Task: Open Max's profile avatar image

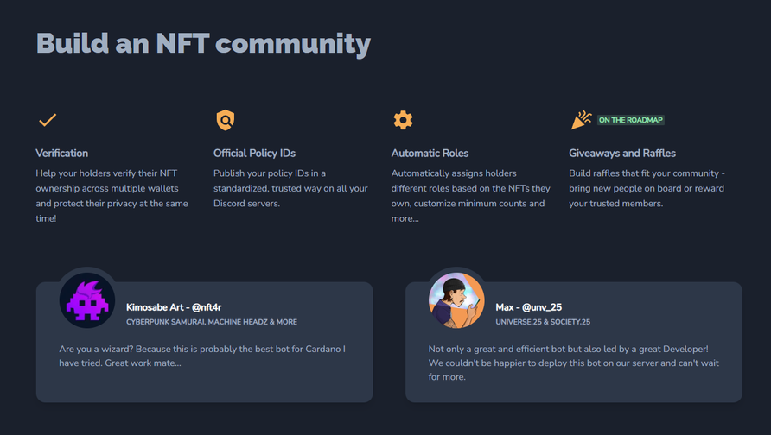Action: [456, 300]
